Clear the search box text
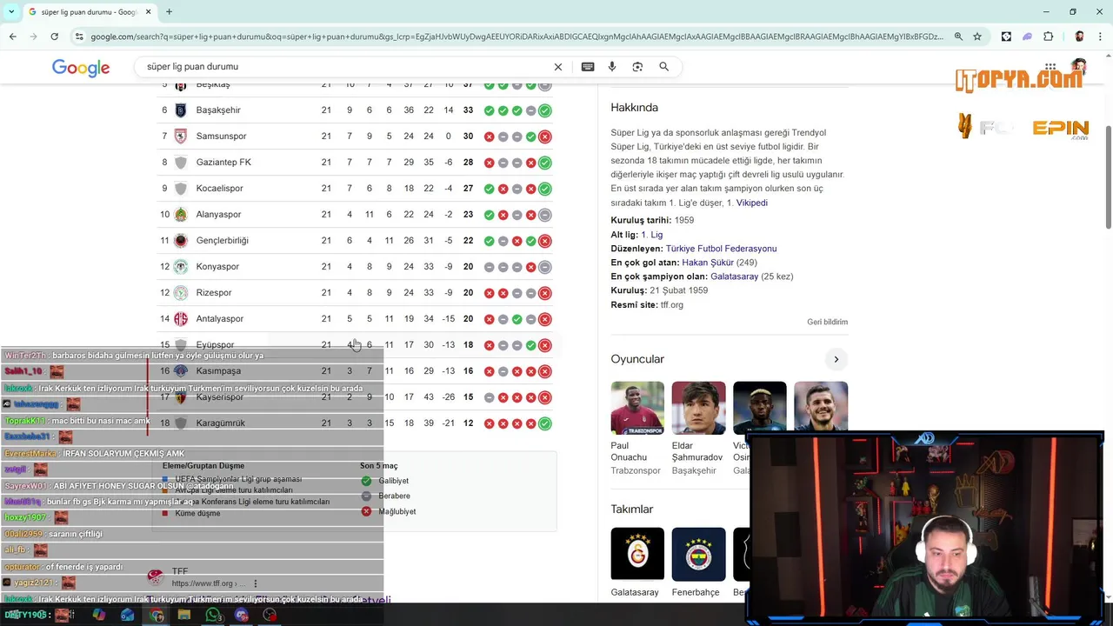Viewport: 1113px width, 626px height. pyautogui.click(x=558, y=67)
